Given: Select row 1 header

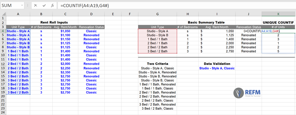Looking at the screenshot, I should point(3,18).
